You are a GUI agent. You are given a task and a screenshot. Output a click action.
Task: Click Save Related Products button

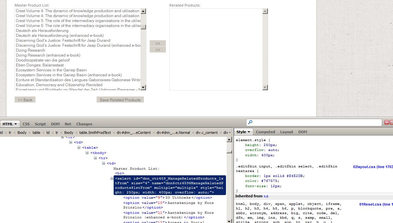[120, 100]
